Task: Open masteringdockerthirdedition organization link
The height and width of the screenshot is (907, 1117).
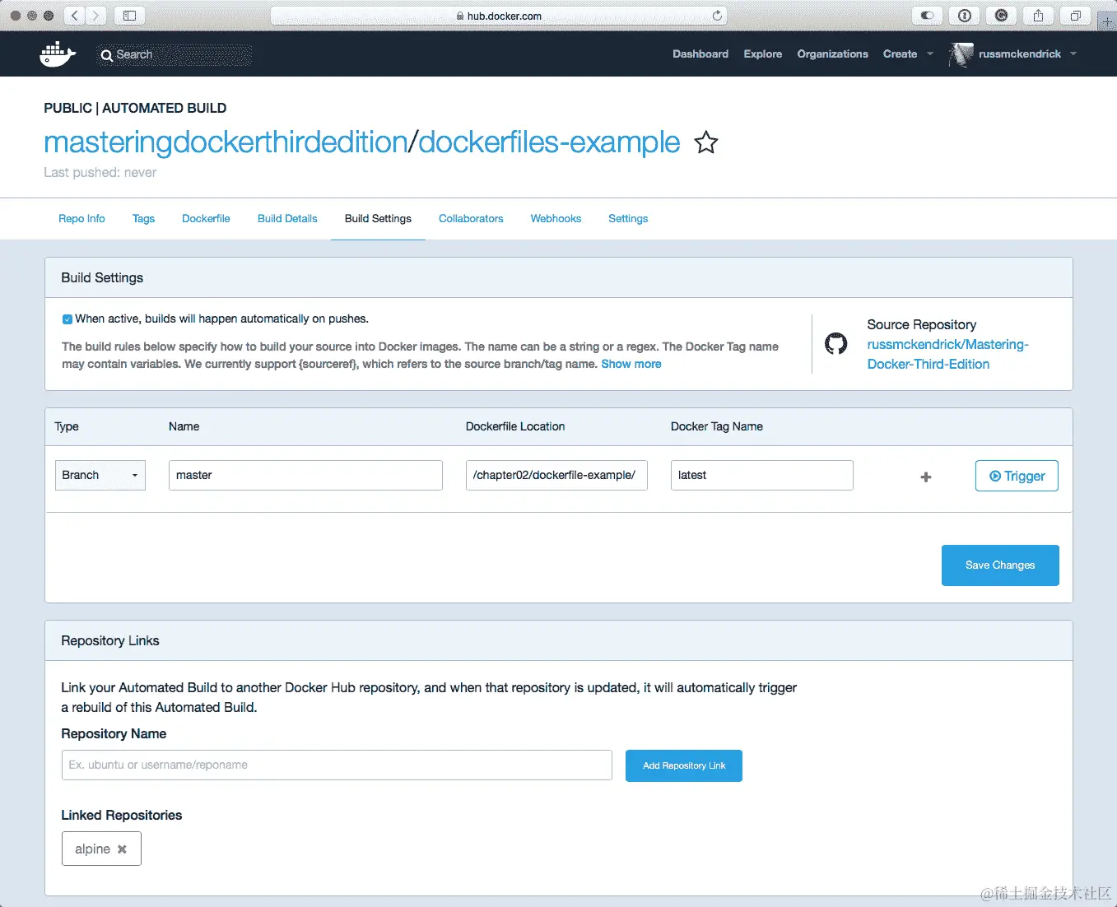Action: click(x=226, y=142)
